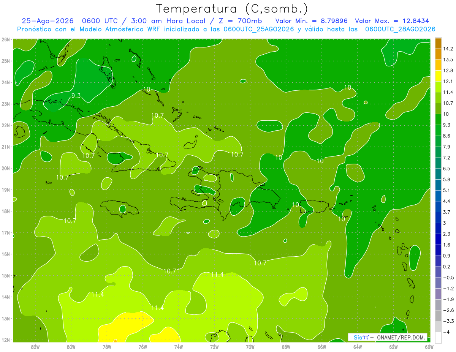
Task: Select the pressure level text "Z = 700mb"
Action: (241, 21)
